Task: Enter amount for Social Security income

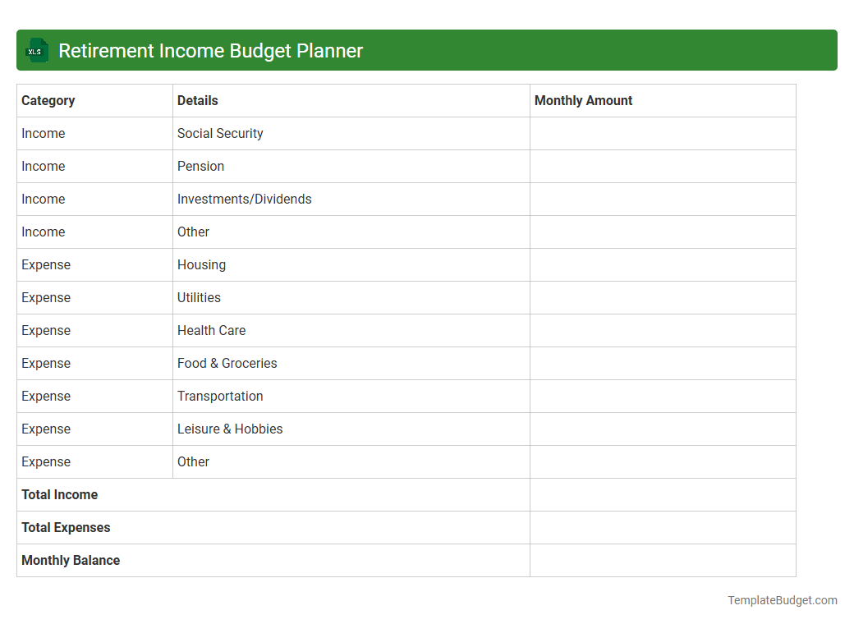Action: [x=662, y=133]
